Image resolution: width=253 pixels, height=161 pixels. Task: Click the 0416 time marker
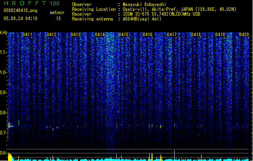148,35
